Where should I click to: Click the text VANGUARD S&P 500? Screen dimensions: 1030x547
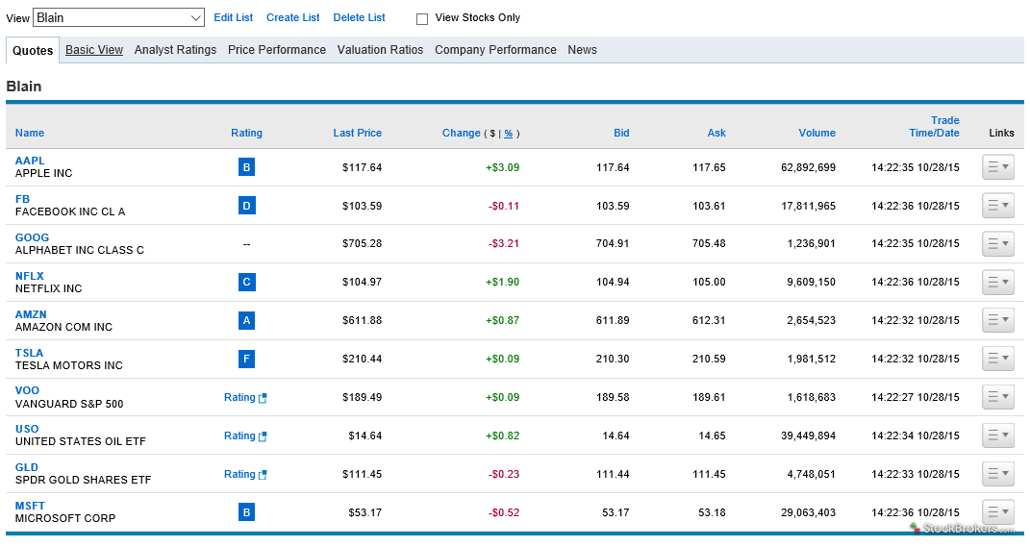coord(69,404)
